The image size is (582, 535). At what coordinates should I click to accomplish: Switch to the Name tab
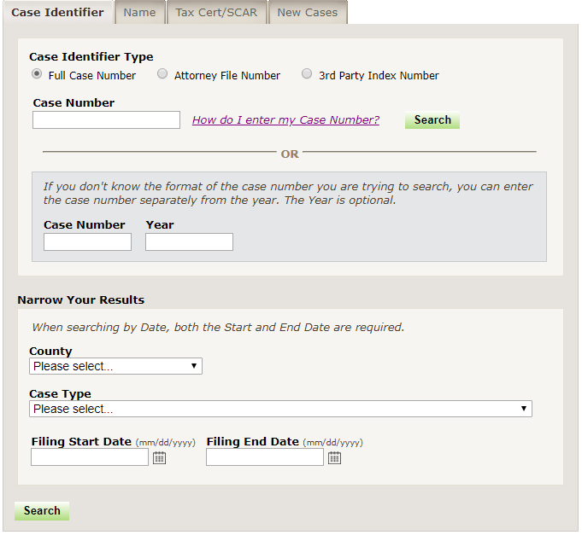pos(139,13)
